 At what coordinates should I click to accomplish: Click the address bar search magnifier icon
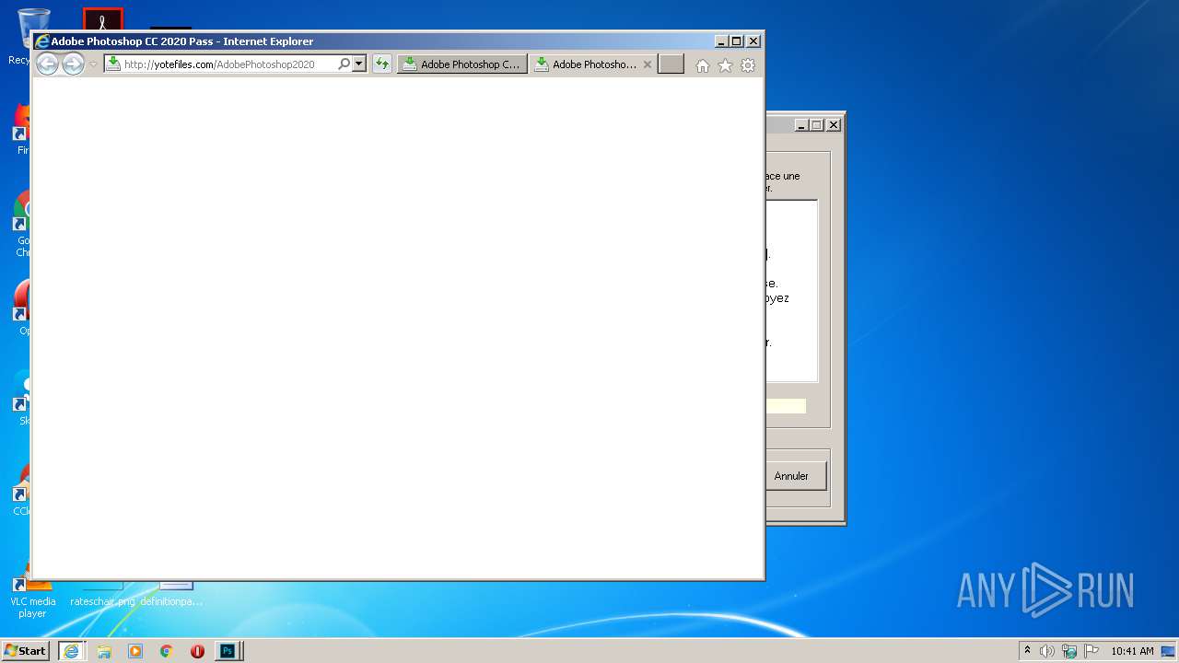pyautogui.click(x=344, y=64)
